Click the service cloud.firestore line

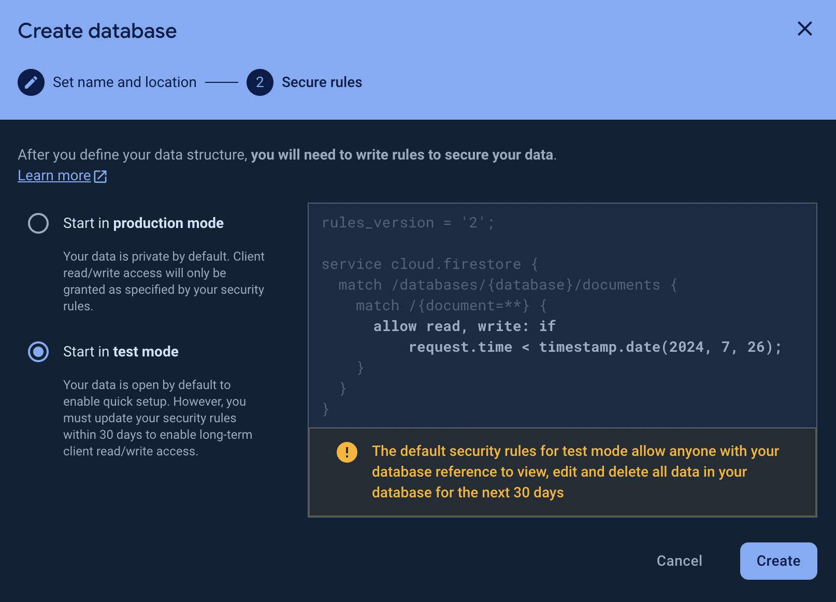point(430,264)
